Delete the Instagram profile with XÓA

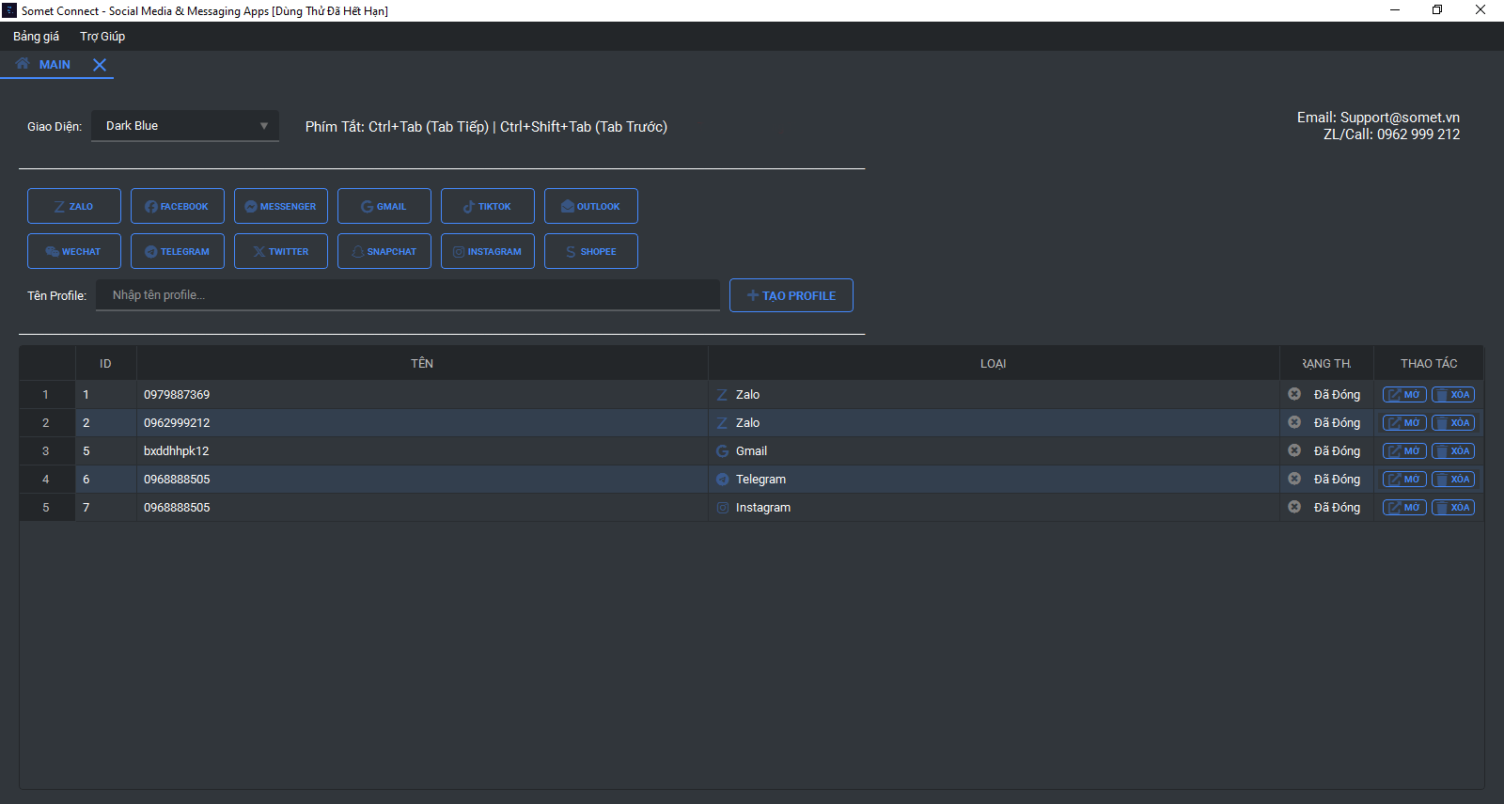click(x=1453, y=508)
